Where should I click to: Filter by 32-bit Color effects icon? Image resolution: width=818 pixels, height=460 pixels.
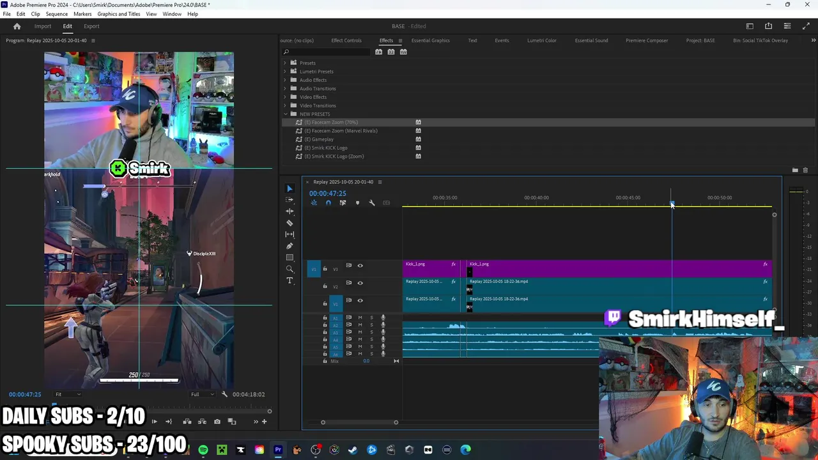coord(391,52)
